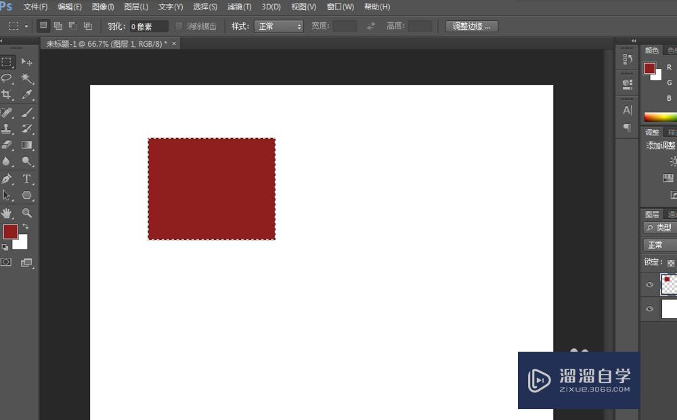The width and height of the screenshot is (677, 420).
Task: Select the Magic Wand tool
Action: 27,78
